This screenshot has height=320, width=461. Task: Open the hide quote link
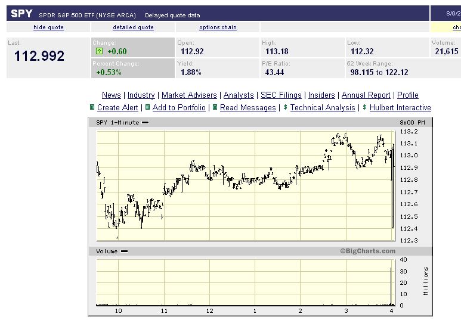48,27
